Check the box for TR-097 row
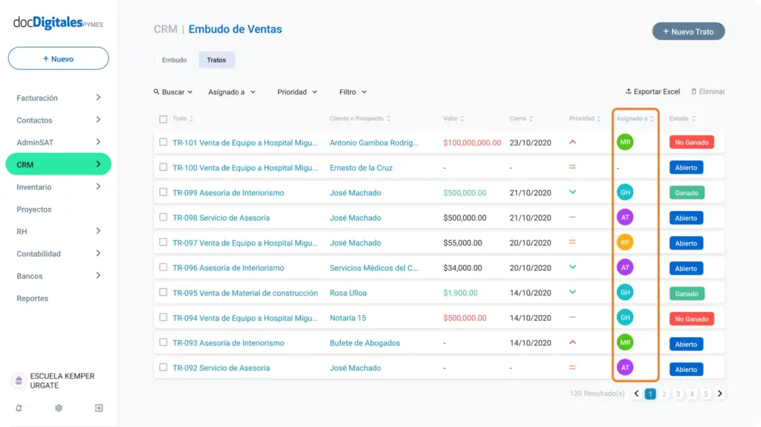The width and height of the screenshot is (761, 427). [163, 242]
